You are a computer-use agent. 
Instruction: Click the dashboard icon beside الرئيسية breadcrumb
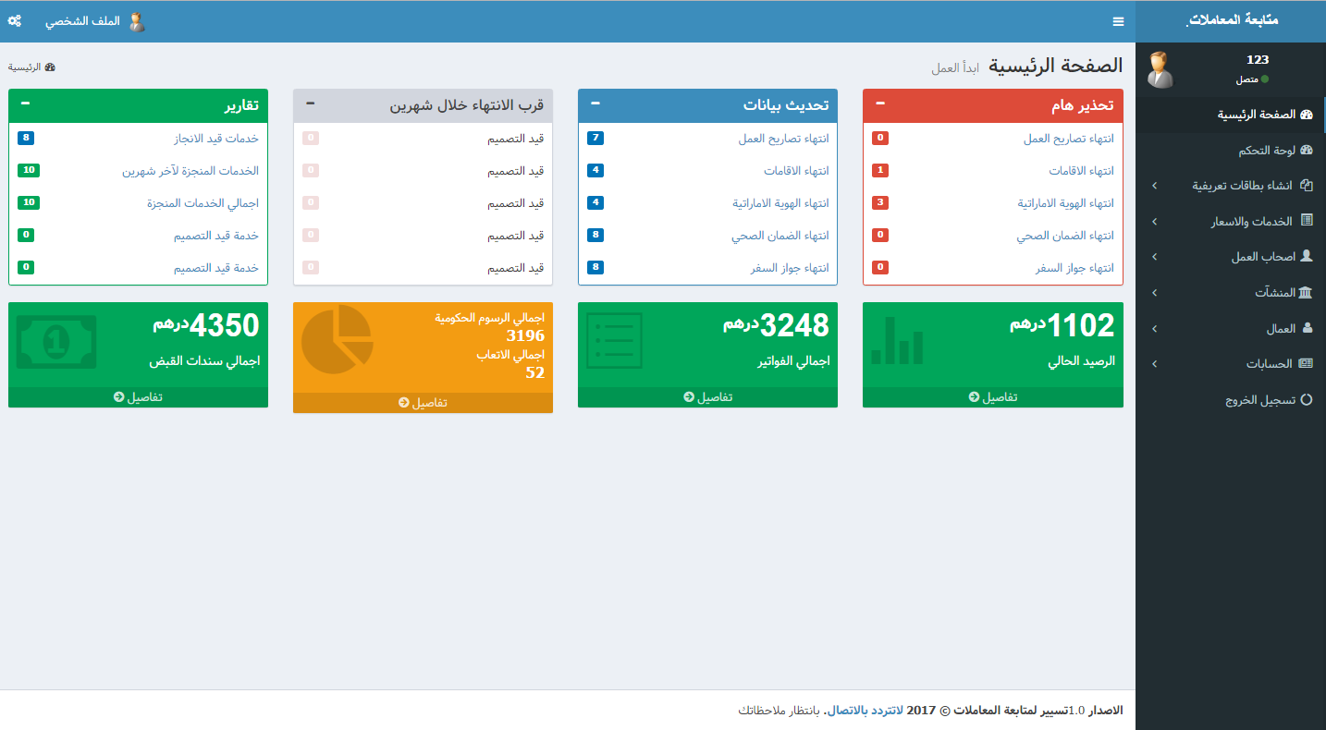[x=50, y=67]
